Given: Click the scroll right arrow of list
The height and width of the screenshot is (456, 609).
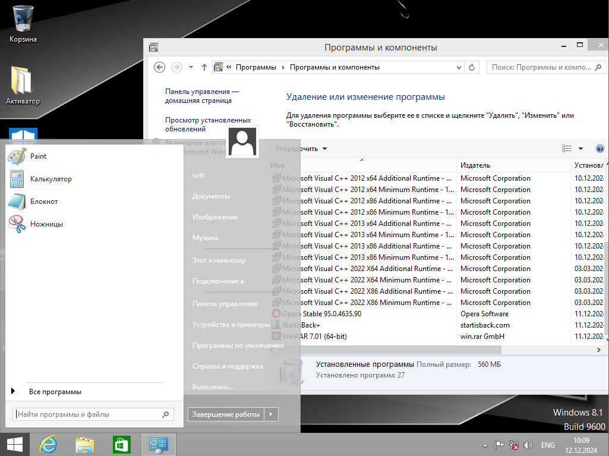Looking at the screenshot, I should coord(598,350).
